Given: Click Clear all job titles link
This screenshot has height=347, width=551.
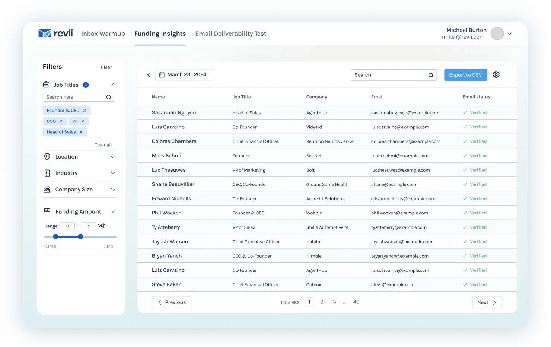Looking at the screenshot, I should (x=103, y=145).
